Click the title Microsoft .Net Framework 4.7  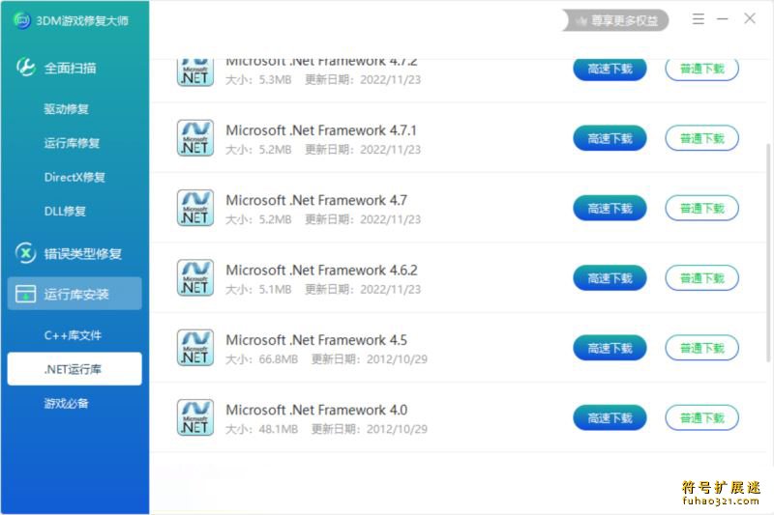[316, 201]
